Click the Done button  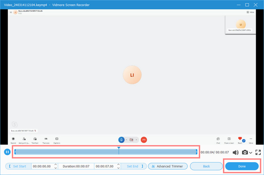coord(242,166)
